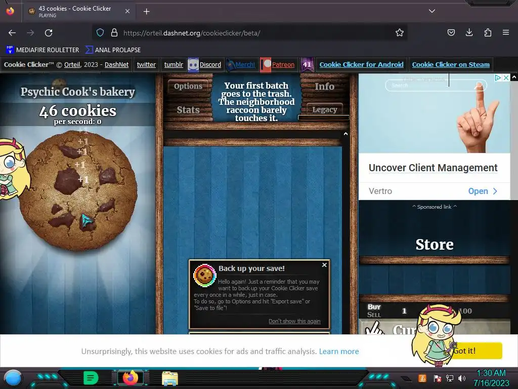Collapse the ad panel with the top arrow

tap(514, 77)
